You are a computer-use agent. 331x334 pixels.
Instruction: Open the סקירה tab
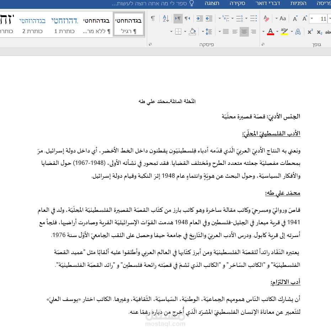tap(237, 3)
